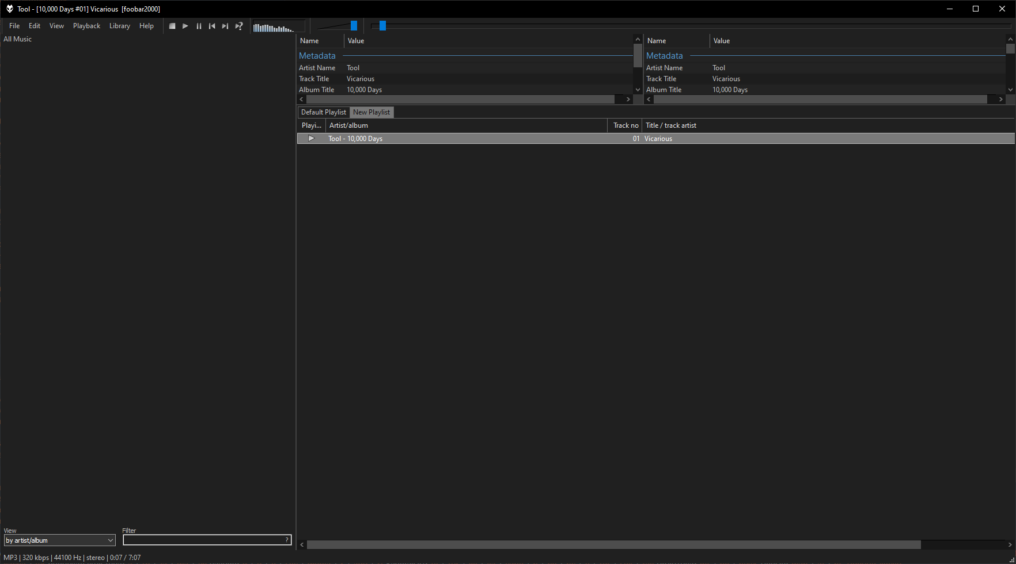Click the '10,000 Days' value in the left properties panel
Screen dimensions: 1016x564
(x=364, y=90)
